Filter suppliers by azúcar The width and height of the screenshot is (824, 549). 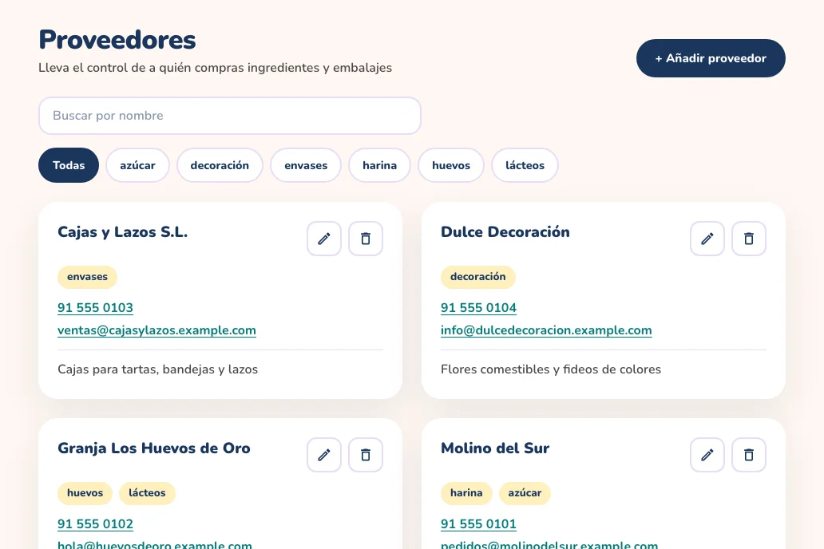pyautogui.click(x=137, y=165)
